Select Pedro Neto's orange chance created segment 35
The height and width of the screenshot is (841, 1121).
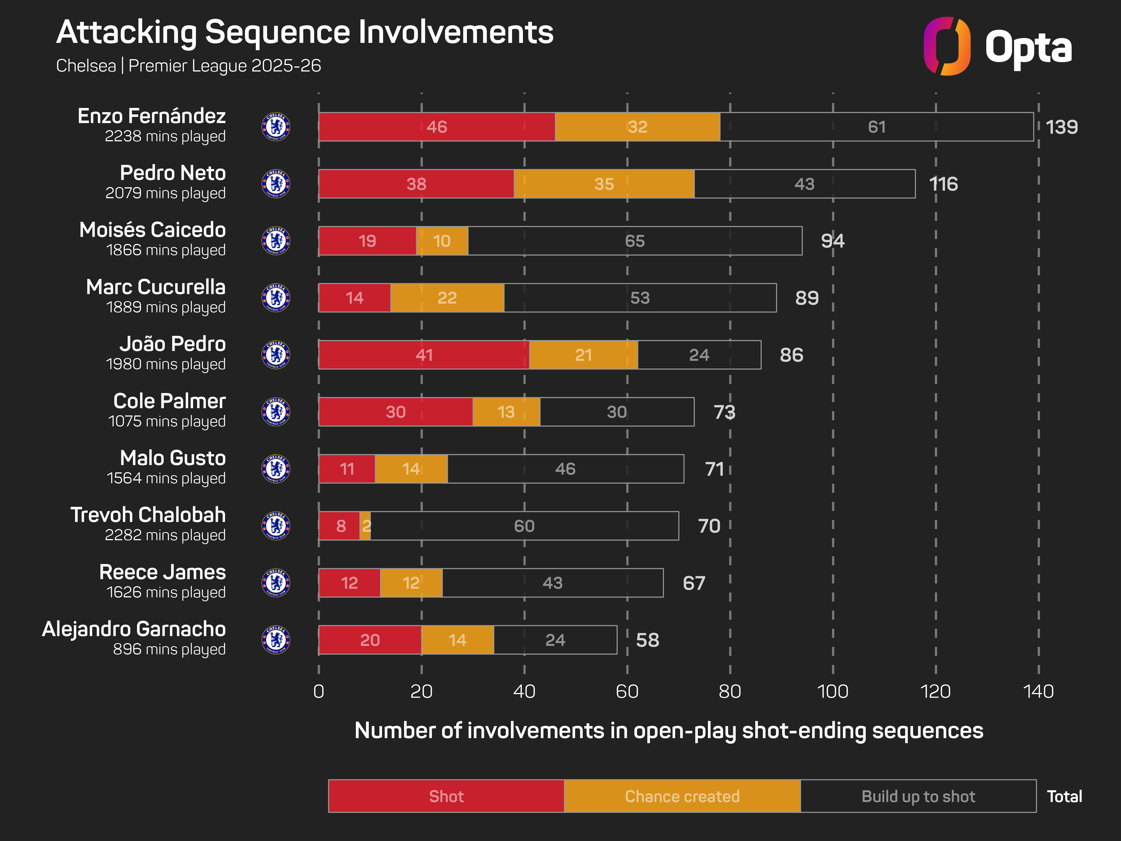click(604, 184)
